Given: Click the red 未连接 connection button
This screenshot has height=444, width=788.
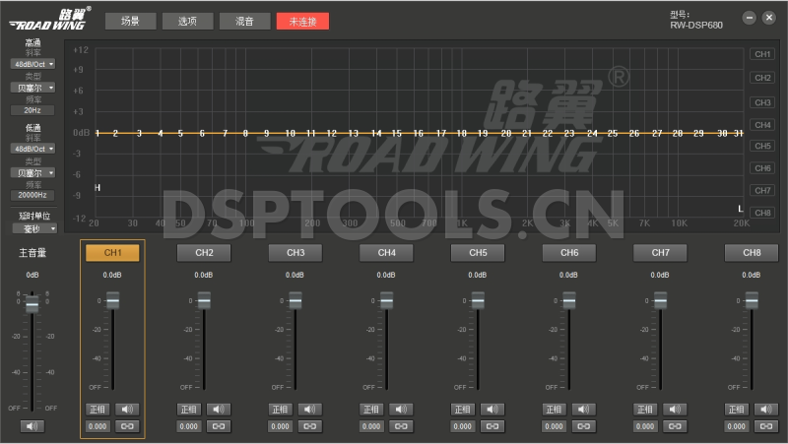Looking at the screenshot, I should 302,21.
